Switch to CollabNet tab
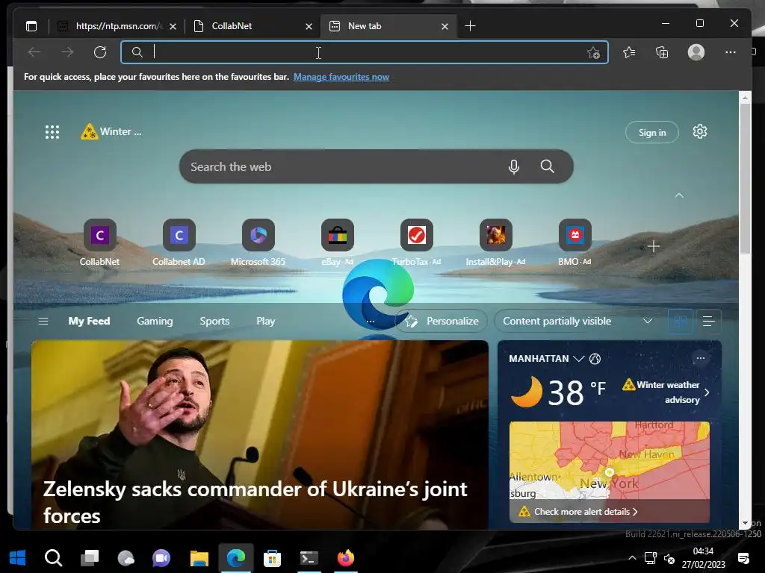This screenshot has width=765, height=573. point(253,26)
